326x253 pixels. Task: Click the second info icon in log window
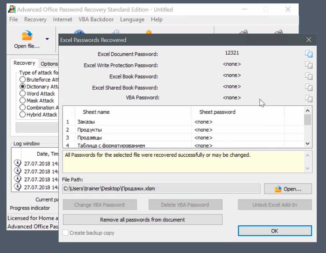click(18, 171)
